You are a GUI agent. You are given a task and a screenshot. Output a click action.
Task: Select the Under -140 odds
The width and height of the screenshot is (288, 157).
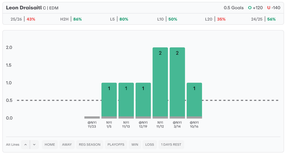pyautogui.click(x=274, y=8)
